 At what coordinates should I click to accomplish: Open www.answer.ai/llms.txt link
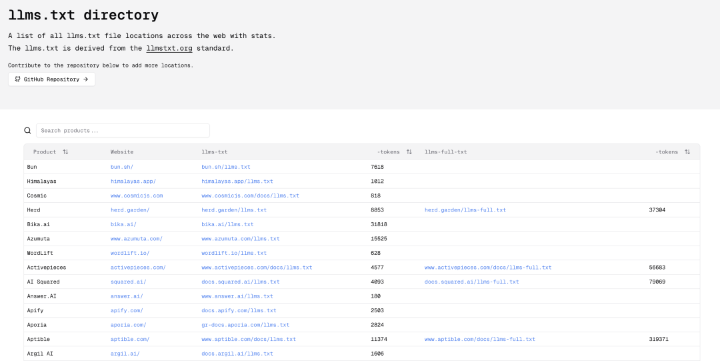point(237,296)
